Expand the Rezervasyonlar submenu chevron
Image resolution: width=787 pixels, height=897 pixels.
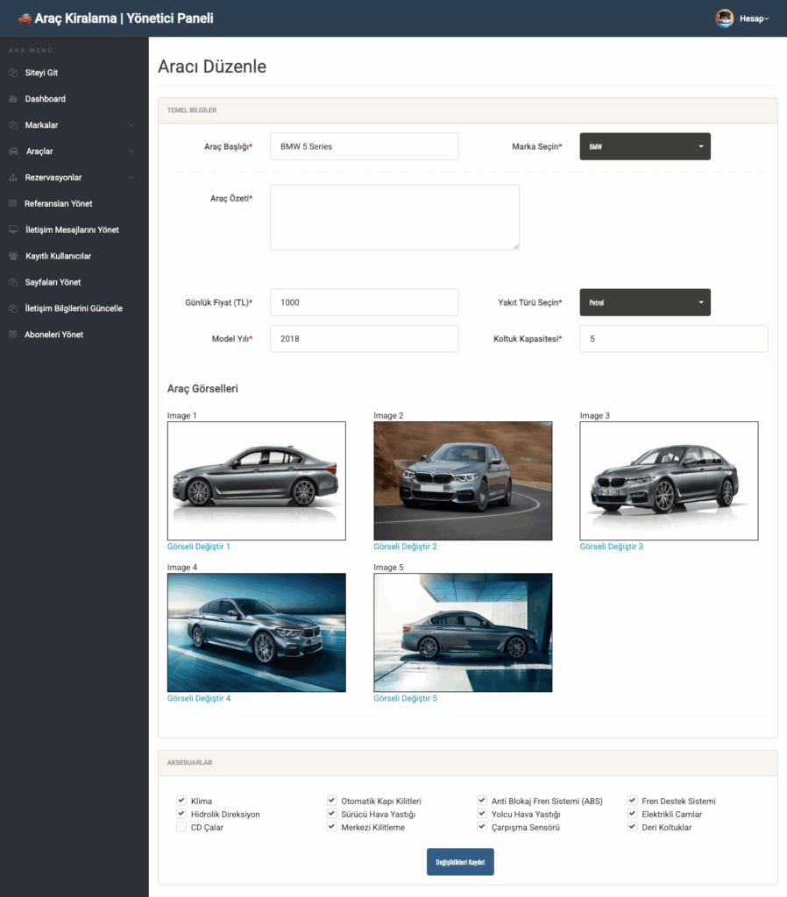click(x=131, y=178)
